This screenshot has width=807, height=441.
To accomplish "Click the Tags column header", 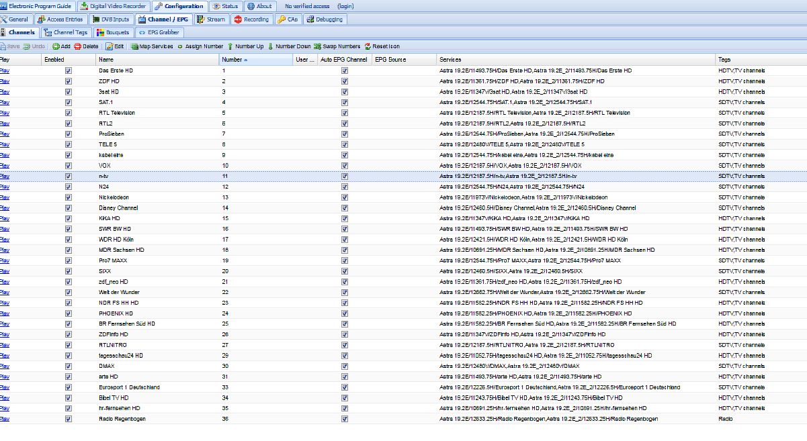I will point(761,60).
